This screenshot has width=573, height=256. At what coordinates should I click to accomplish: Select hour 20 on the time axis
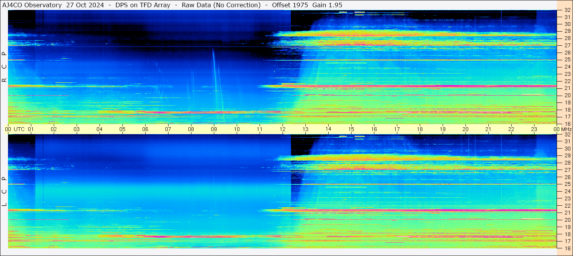click(465, 129)
